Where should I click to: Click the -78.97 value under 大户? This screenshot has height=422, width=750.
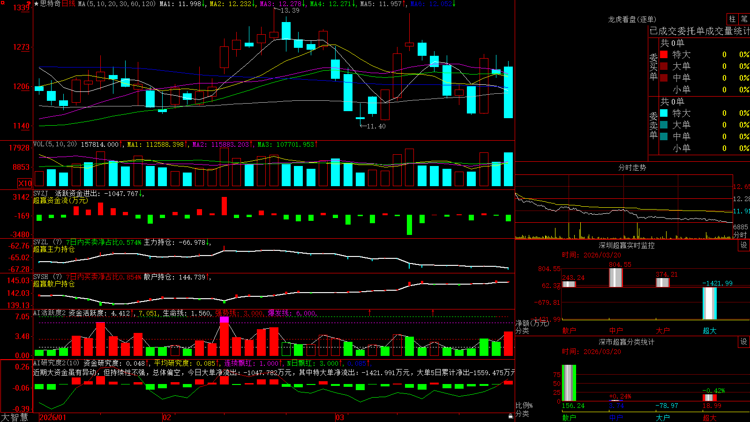667,406
